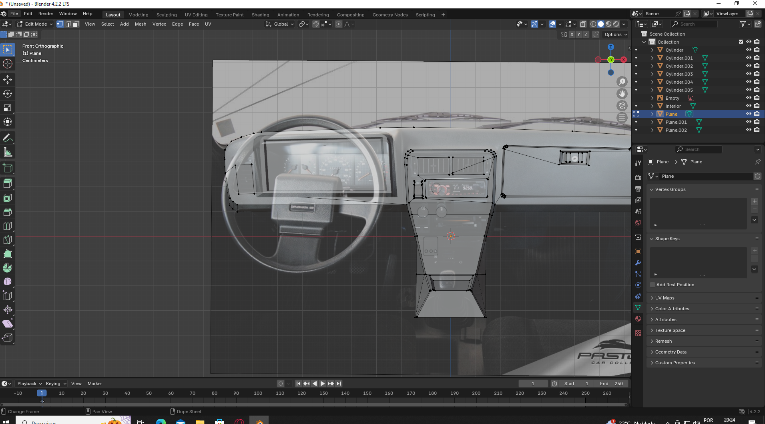Screen dimensions: 765x424
Task: Expand the UV Maps panel
Action: [665, 298]
